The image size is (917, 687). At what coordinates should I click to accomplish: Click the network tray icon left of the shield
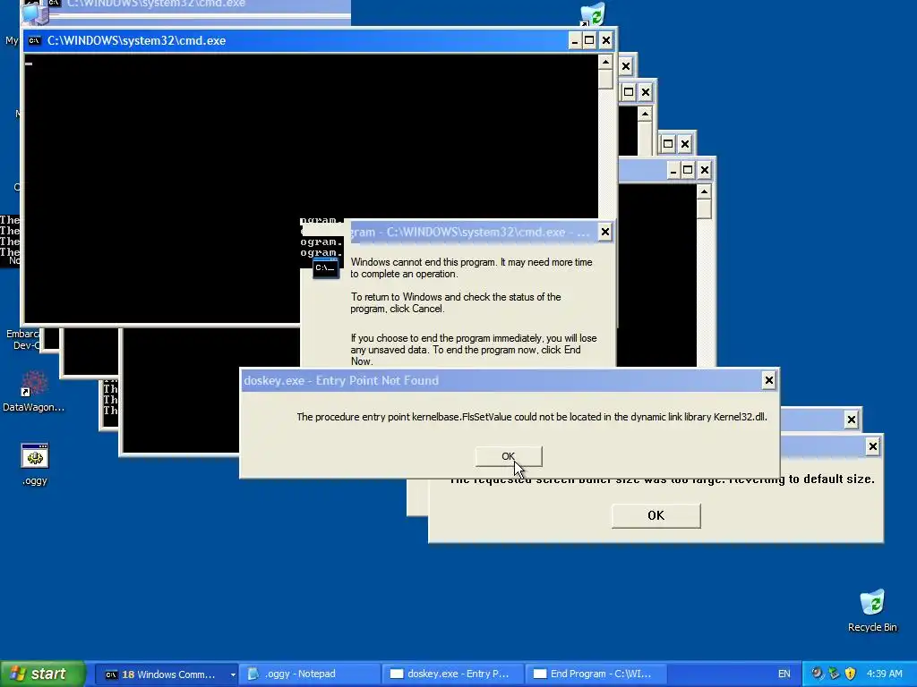point(834,674)
